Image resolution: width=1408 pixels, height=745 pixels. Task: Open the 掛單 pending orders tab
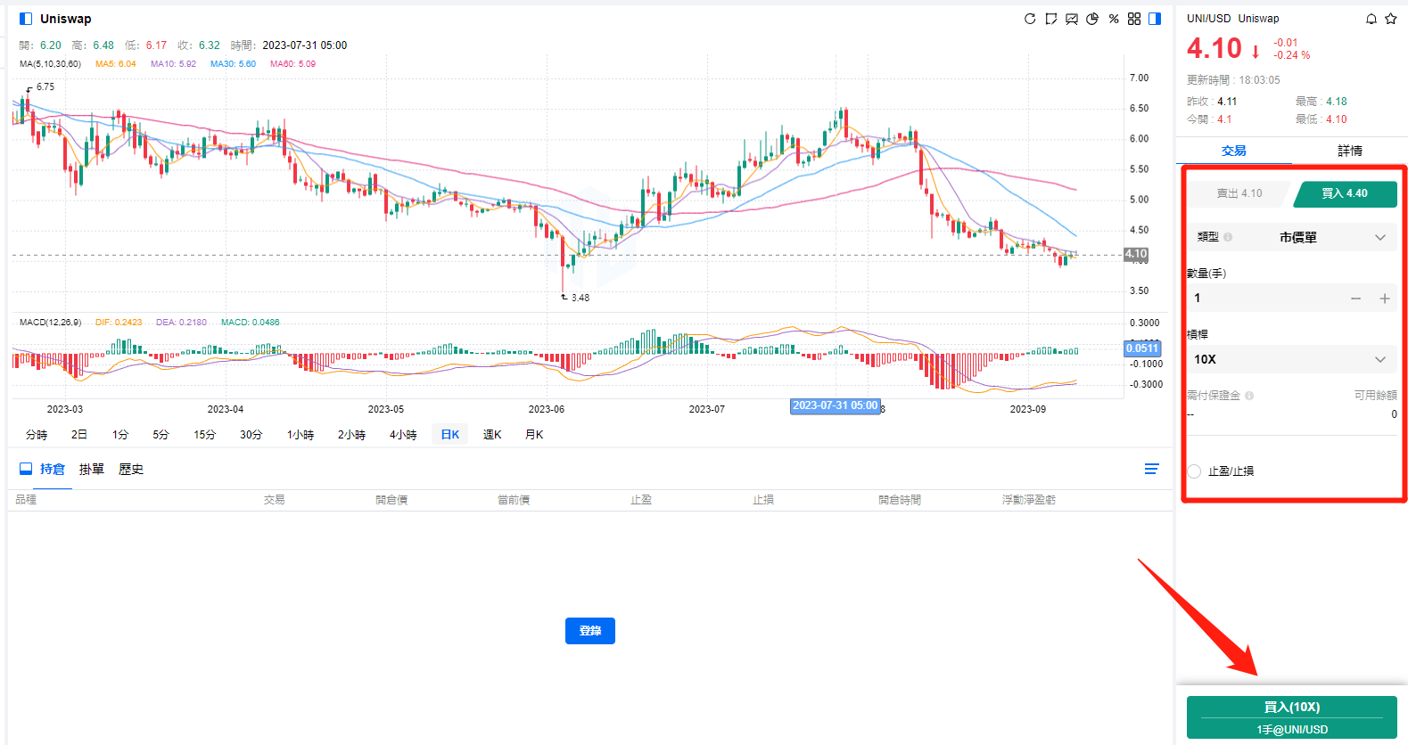click(91, 470)
